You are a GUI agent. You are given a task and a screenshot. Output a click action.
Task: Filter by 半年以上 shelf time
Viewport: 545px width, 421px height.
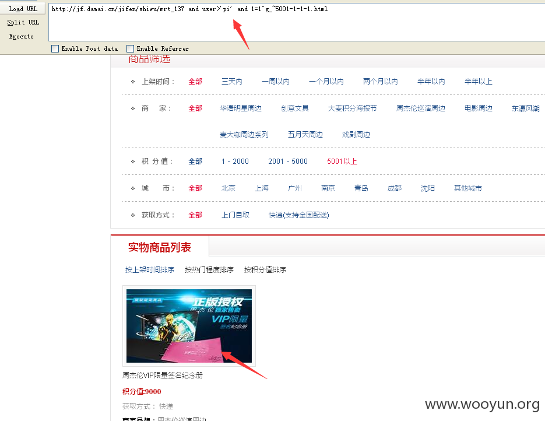(479, 82)
